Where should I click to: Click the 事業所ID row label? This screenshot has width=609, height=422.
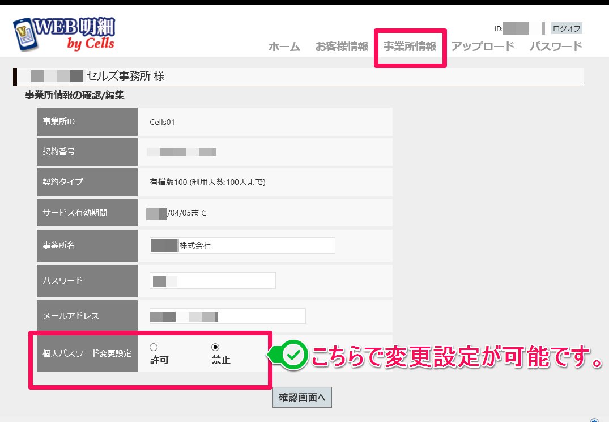[59, 121]
